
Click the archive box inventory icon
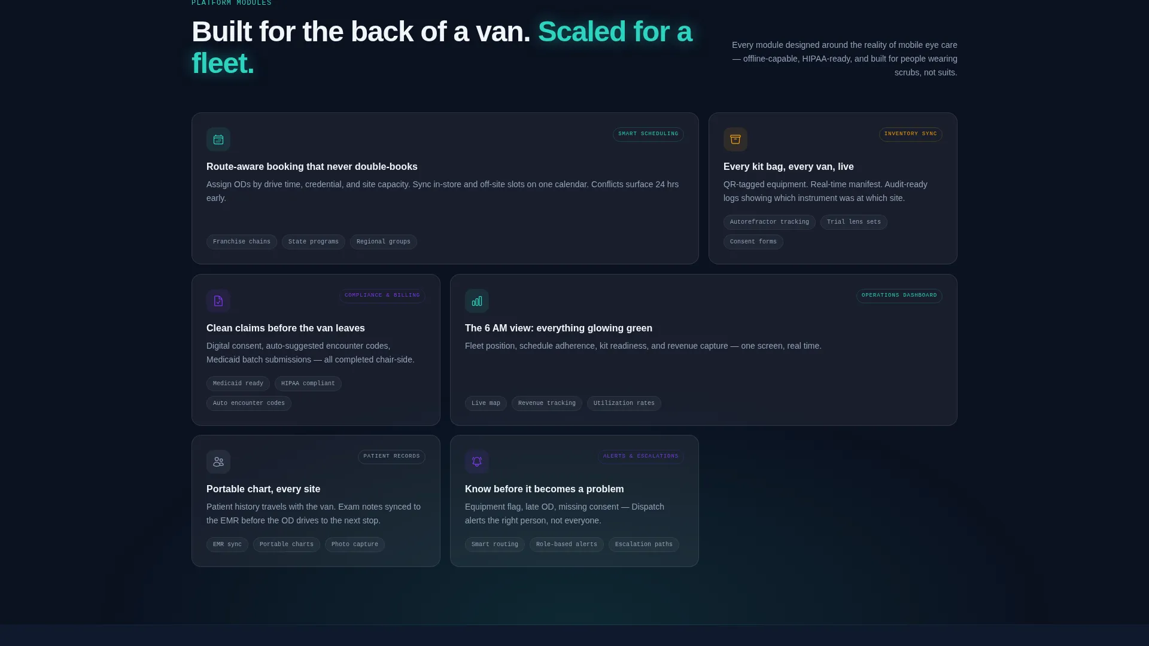pos(735,139)
